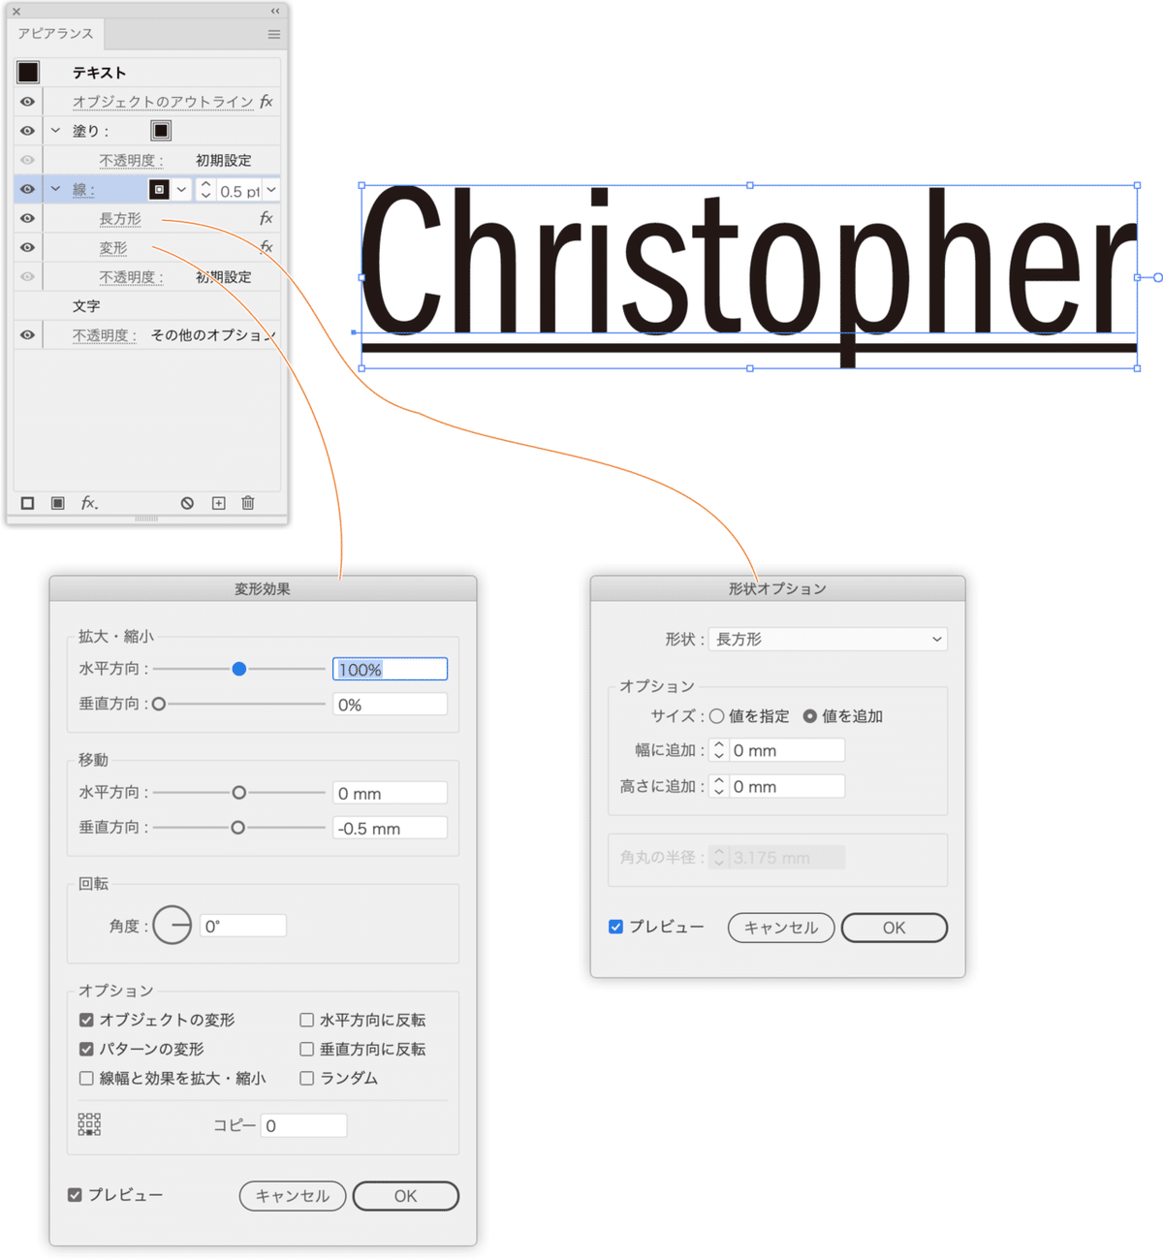Click the コピー count field
The image size is (1163, 1260).
[303, 1125]
